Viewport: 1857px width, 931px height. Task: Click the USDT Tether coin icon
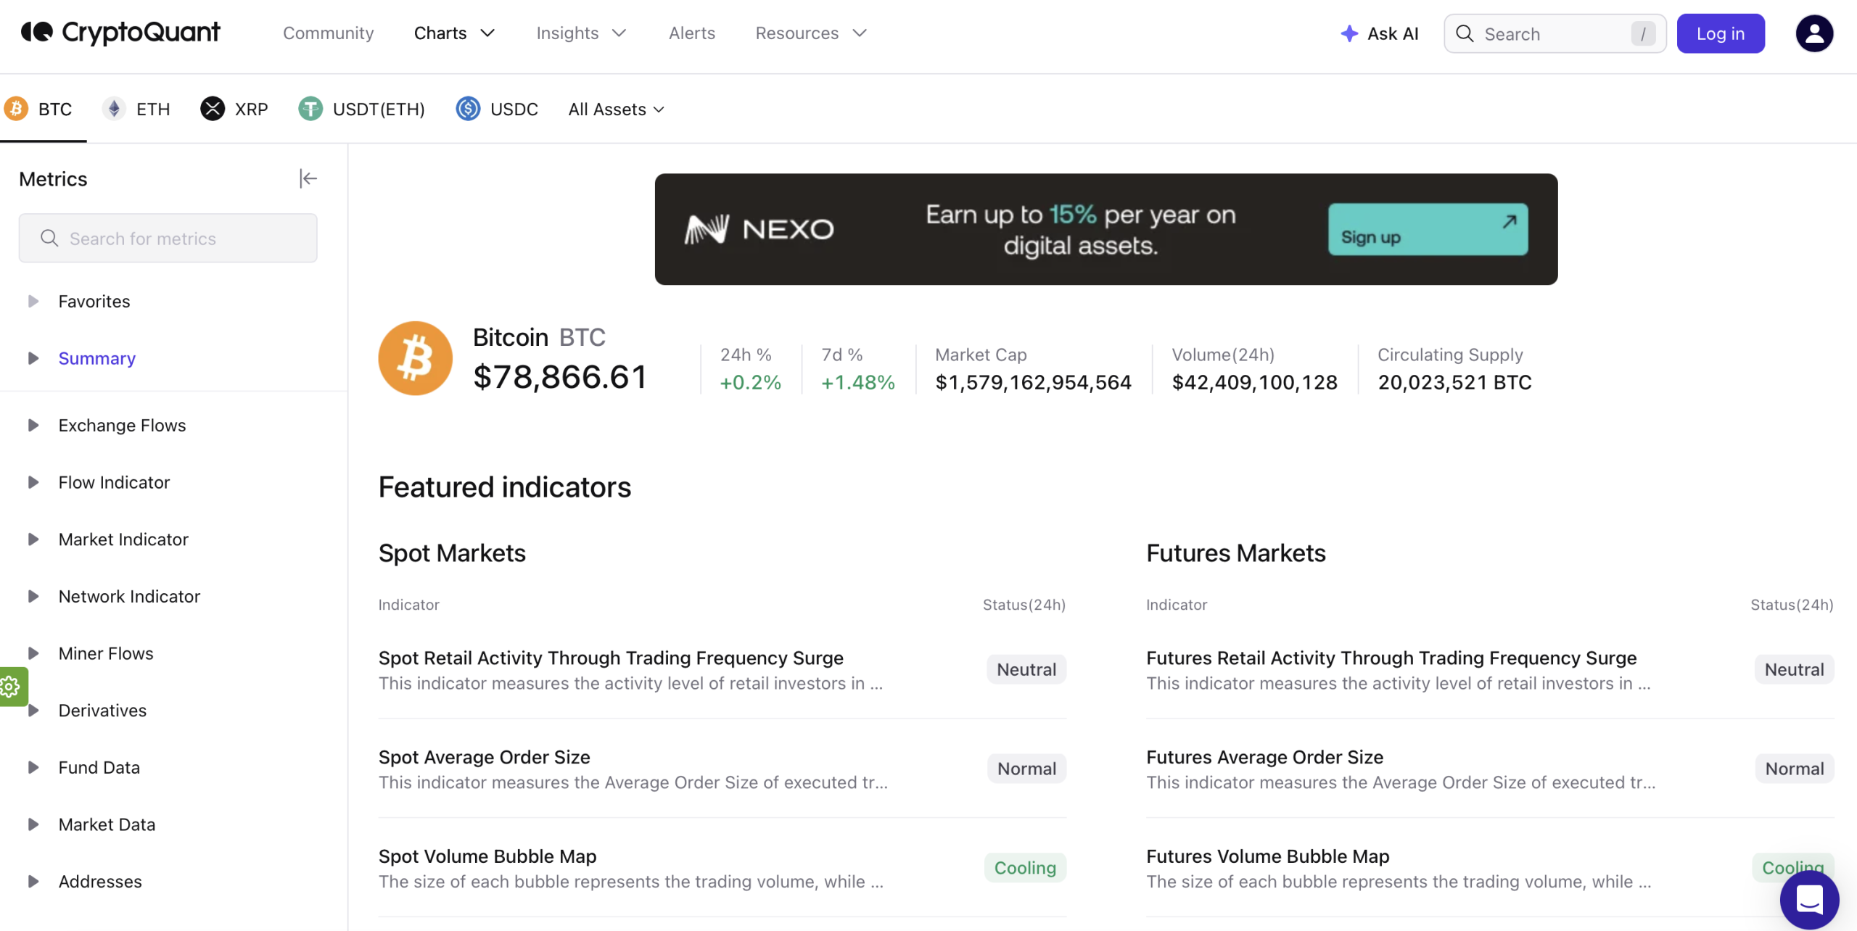310,109
